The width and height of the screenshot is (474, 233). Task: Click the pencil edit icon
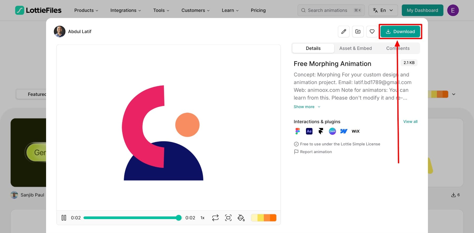tap(344, 32)
